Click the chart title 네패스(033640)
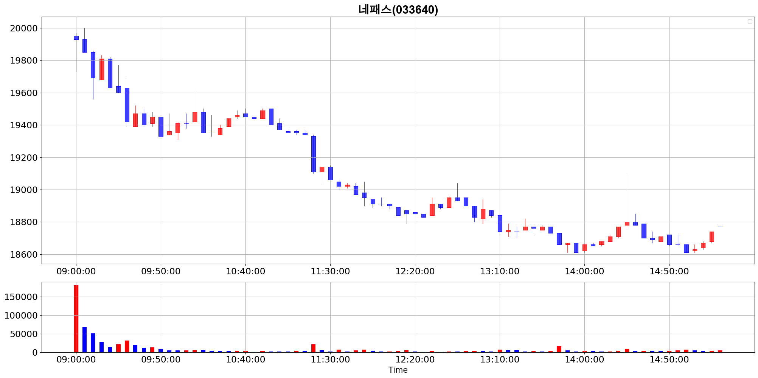 (x=398, y=9)
